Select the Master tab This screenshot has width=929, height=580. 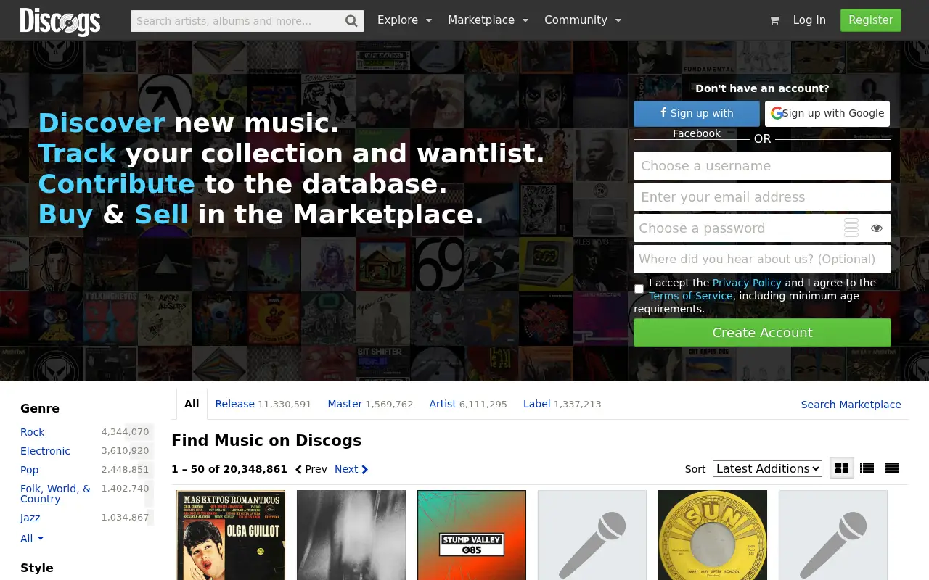(370, 404)
